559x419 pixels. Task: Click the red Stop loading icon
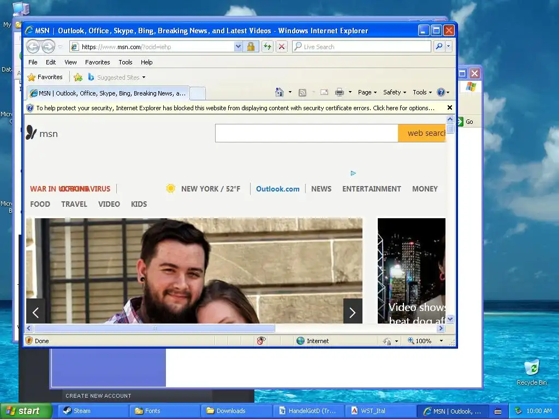coord(282,46)
